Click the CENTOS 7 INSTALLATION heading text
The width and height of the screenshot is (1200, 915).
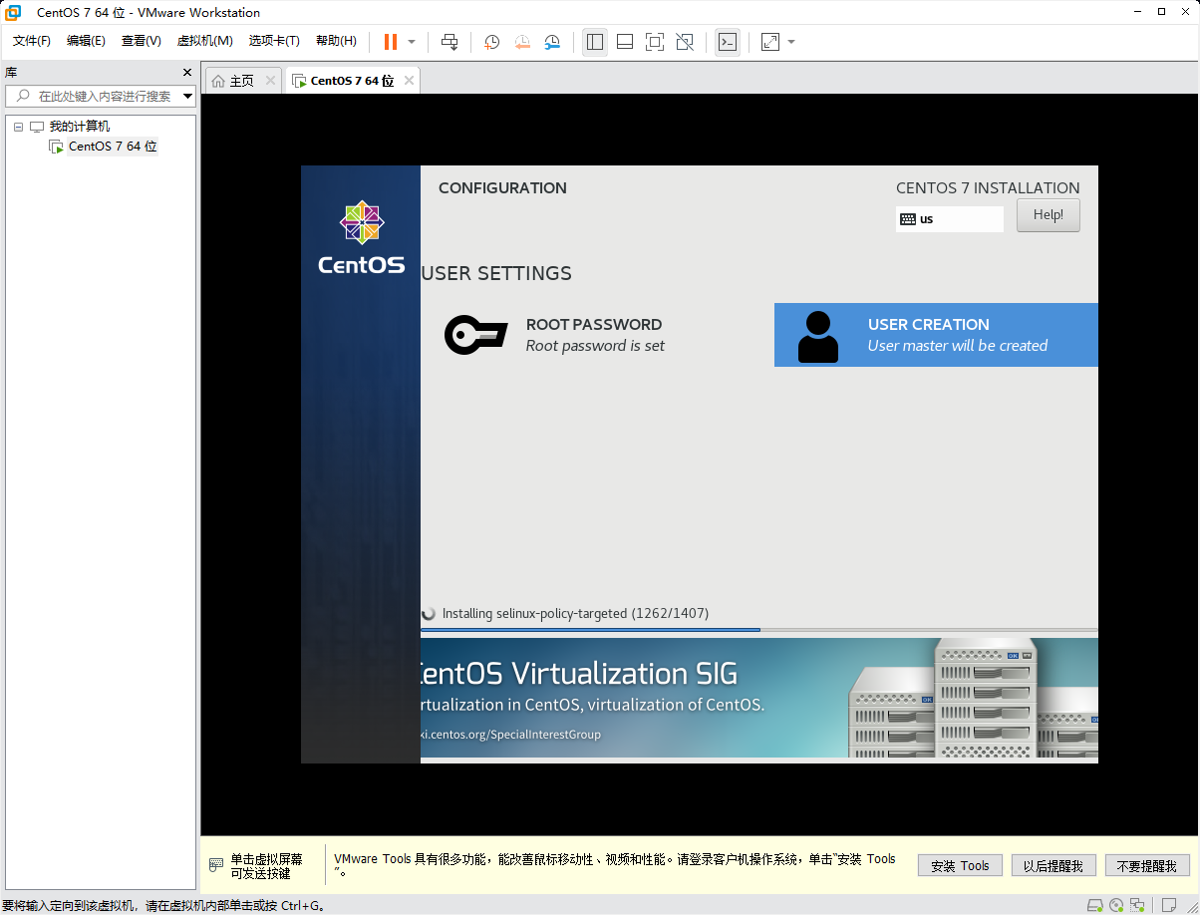point(988,187)
